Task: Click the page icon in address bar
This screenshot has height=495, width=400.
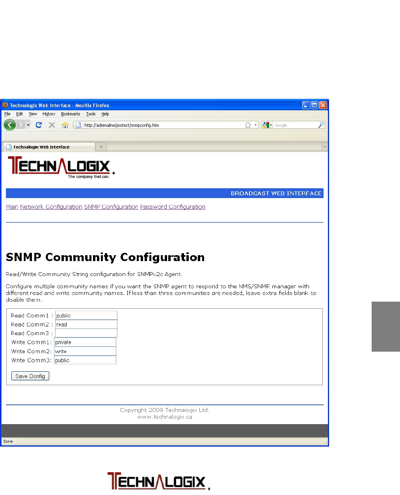Action: click(78, 125)
